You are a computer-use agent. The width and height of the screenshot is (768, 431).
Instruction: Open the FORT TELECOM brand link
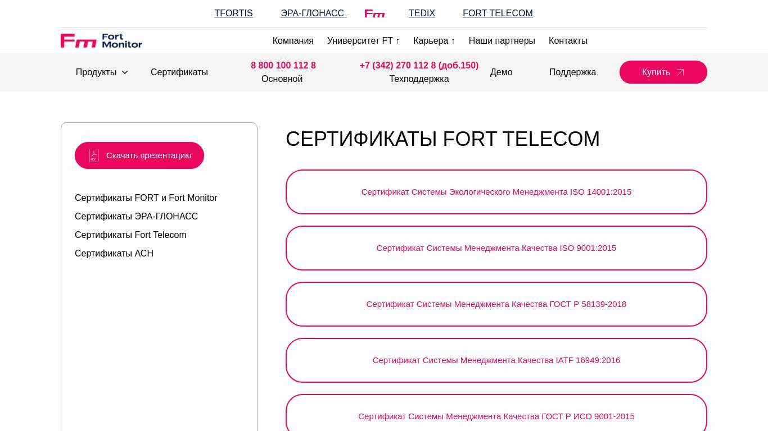(x=498, y=13)
